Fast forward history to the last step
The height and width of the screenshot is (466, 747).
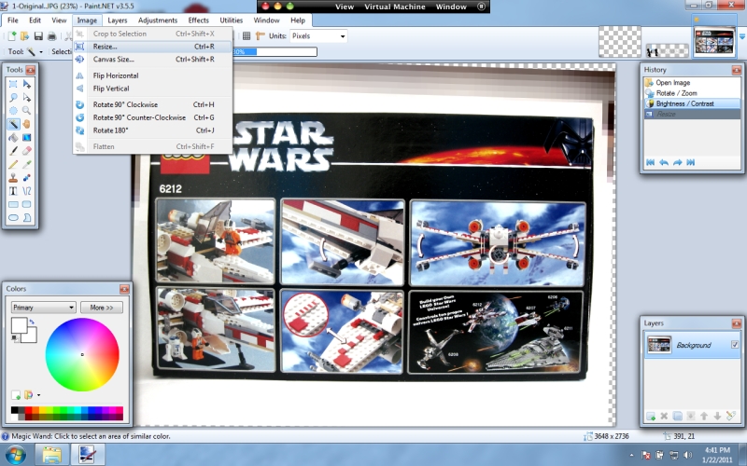690,162
